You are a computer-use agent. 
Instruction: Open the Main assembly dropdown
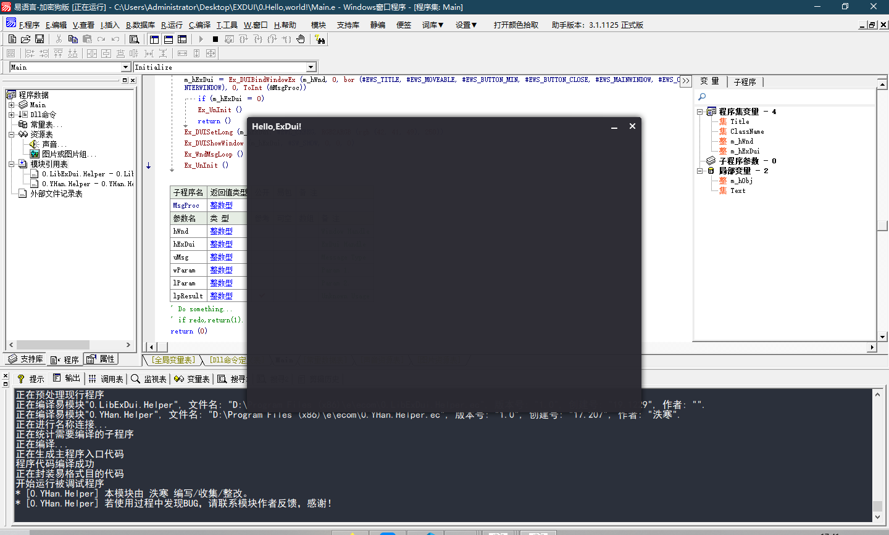tap(126, 67)
